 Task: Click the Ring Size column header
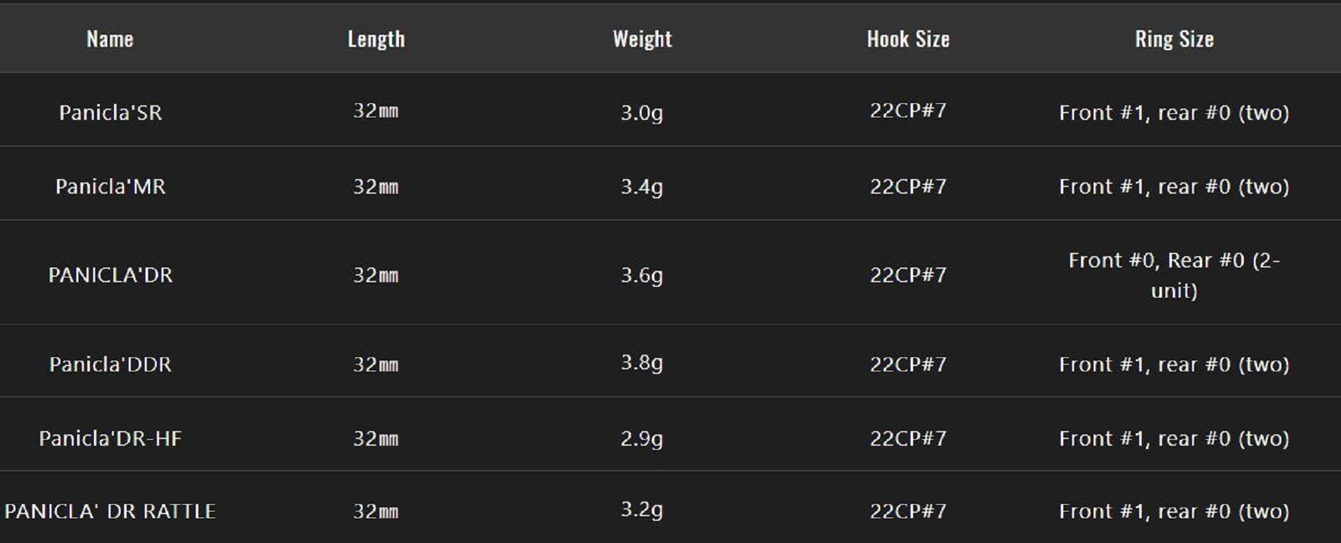[x=1174, y=39]
